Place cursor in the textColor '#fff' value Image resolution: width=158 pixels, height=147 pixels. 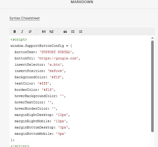click(43, 83)
